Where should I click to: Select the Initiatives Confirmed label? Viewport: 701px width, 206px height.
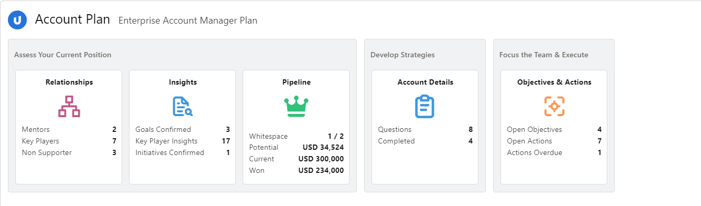(169, 152)
